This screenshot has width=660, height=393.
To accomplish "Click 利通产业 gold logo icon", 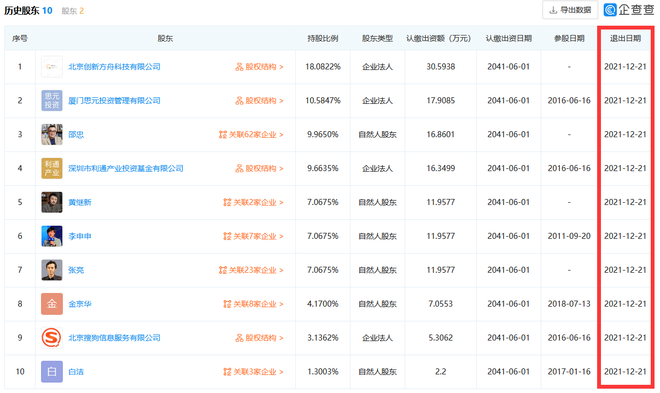I will [52, 168].
